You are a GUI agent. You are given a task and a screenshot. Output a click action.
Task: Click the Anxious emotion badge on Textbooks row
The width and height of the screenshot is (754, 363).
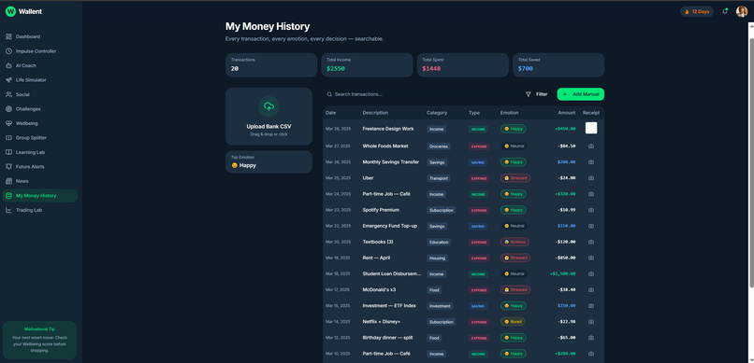click(515, 242)
